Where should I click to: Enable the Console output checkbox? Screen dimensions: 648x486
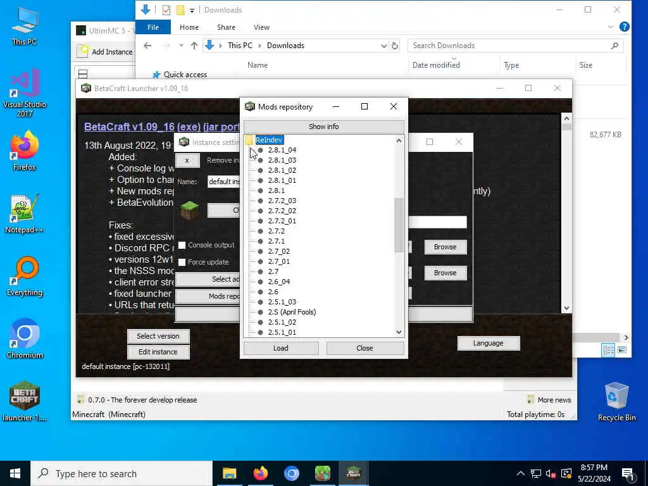click(182, 245)
